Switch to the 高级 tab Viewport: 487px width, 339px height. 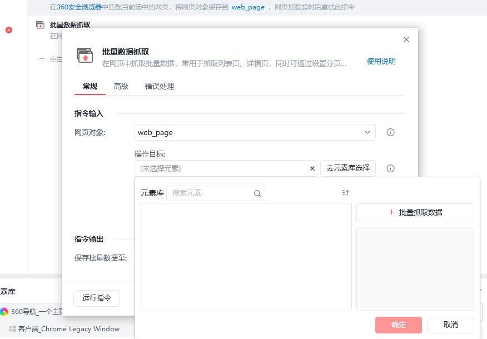tap(121, 86)
